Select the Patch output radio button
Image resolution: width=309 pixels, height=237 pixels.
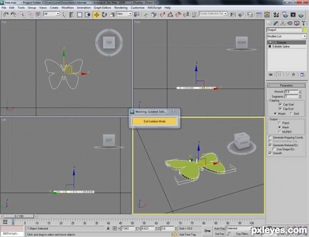coord(280,123)
